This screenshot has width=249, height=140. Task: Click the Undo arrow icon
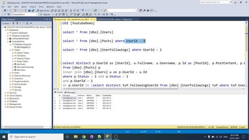pos(82,10)
